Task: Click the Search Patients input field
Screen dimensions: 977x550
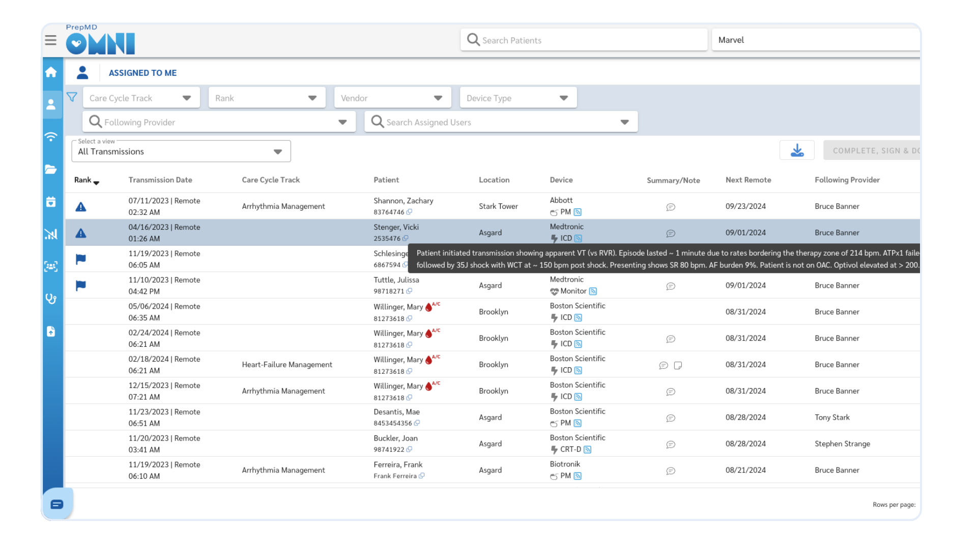Action: [x=584, y=40]
